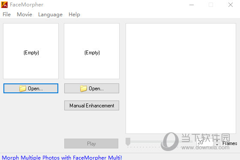The width and height of the screenshot is (240, 160).
Task: Open the Help menu
Action: click(74, 15)
